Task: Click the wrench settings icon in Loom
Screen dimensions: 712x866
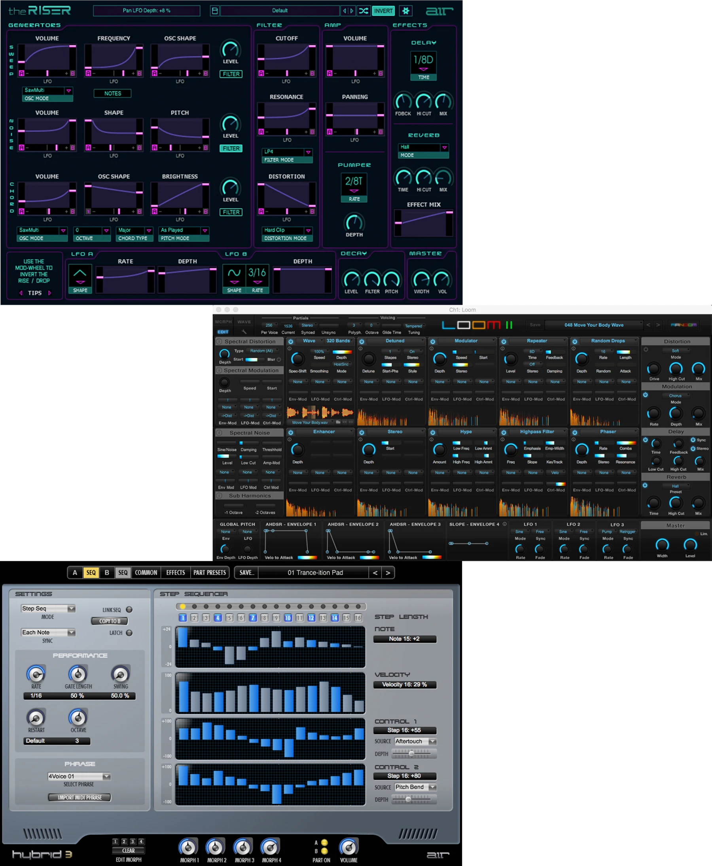Action: 244,332
